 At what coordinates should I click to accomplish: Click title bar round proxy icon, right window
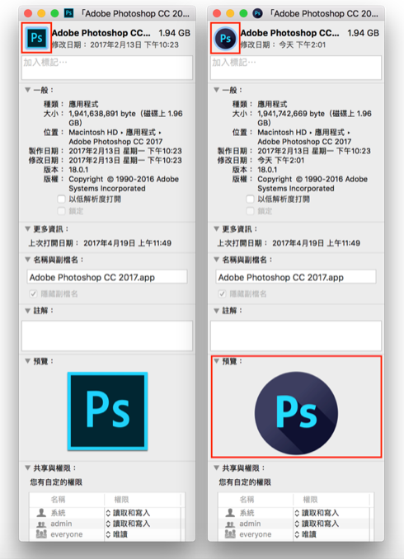point(257,13)
